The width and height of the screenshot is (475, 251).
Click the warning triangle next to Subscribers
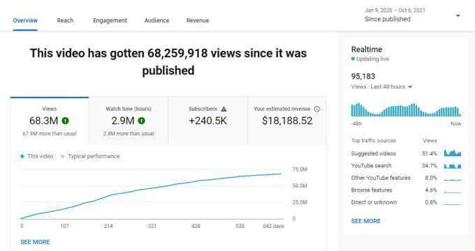[x=224, y=109]
